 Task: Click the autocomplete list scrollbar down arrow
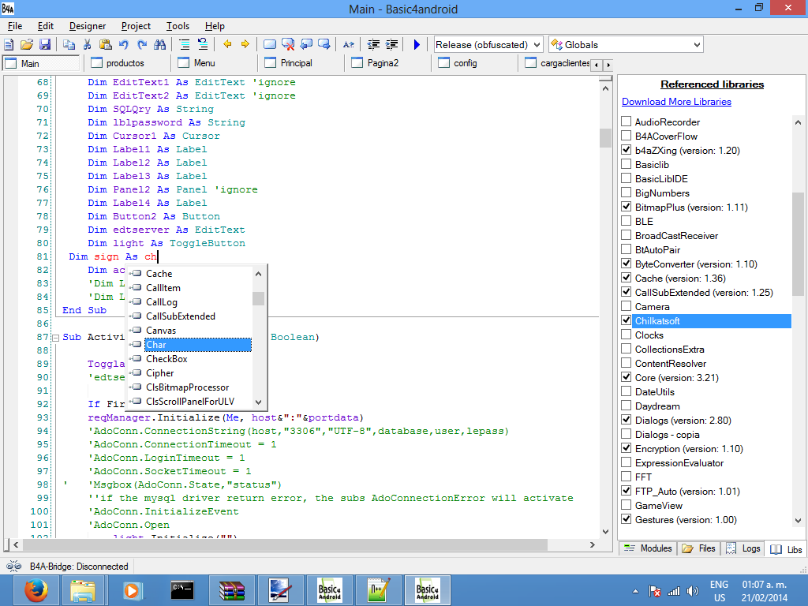click(258, 401)
